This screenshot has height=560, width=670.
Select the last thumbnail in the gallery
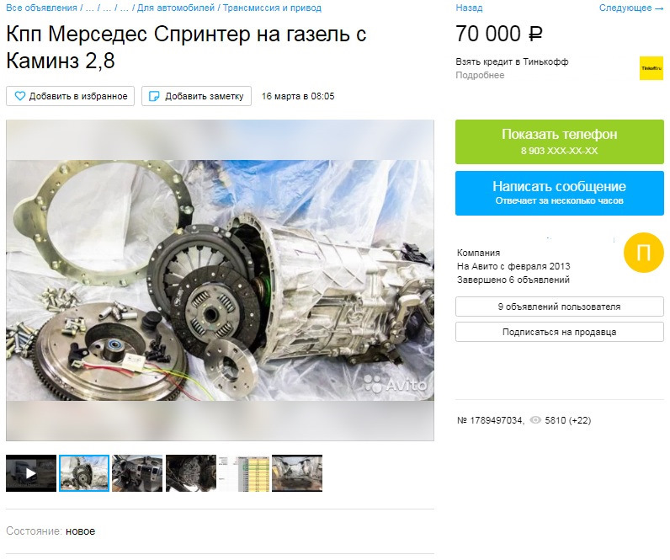click(297, 473)
